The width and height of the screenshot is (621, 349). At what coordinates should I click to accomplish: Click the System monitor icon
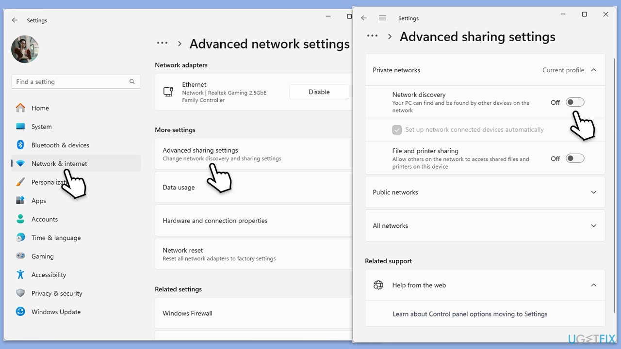point(20,127)
